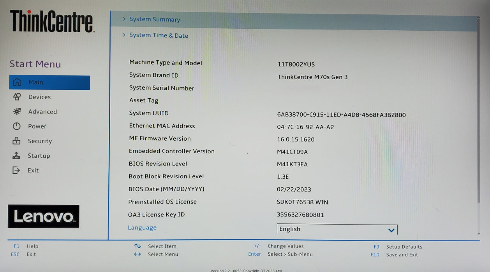Viewport: 490px width, 272px height.
Task: Click the Lenovo logo
Action: tap(44, 216)
